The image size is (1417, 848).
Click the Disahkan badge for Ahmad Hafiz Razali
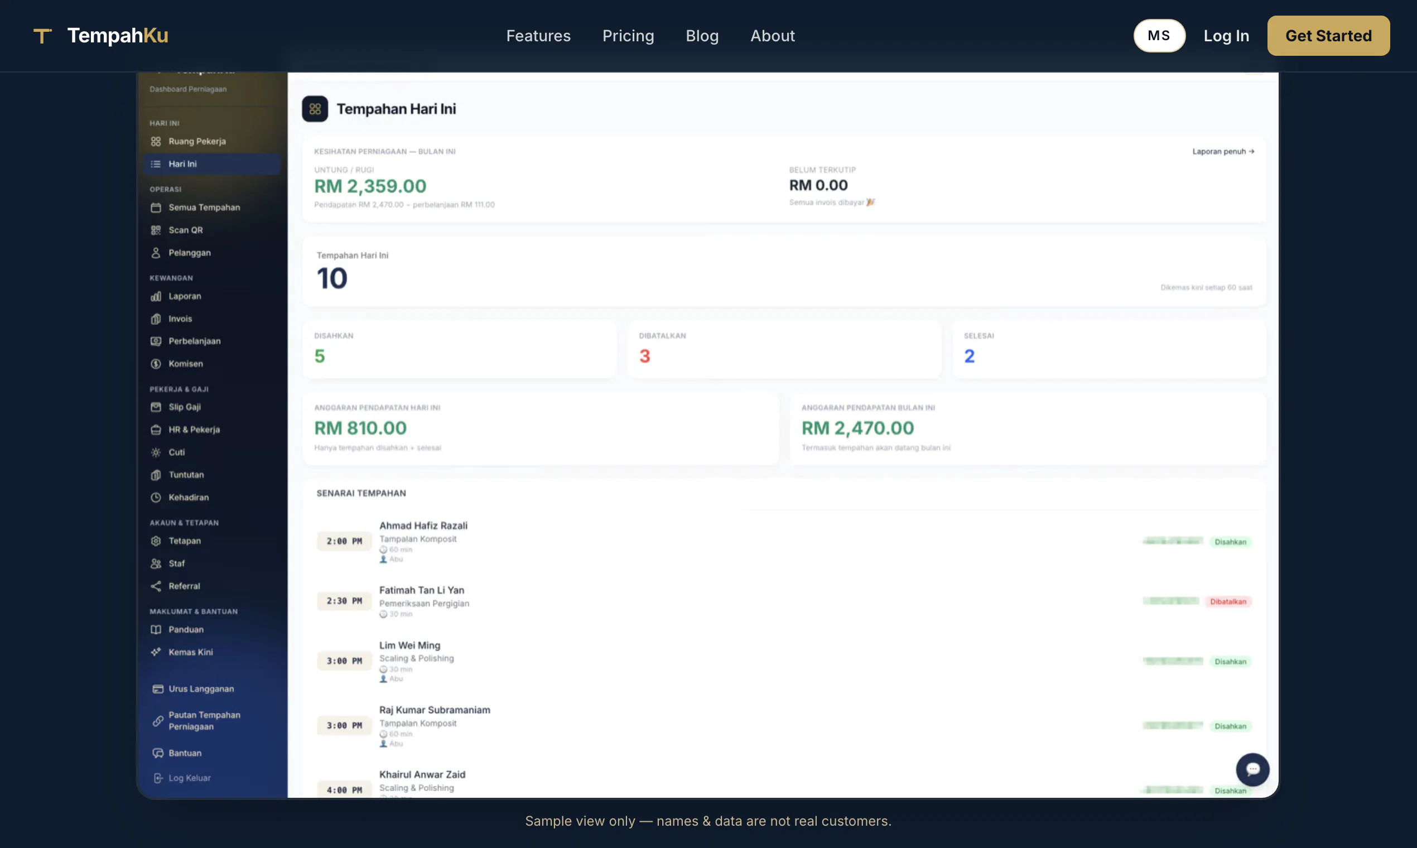pos(1230,542)
